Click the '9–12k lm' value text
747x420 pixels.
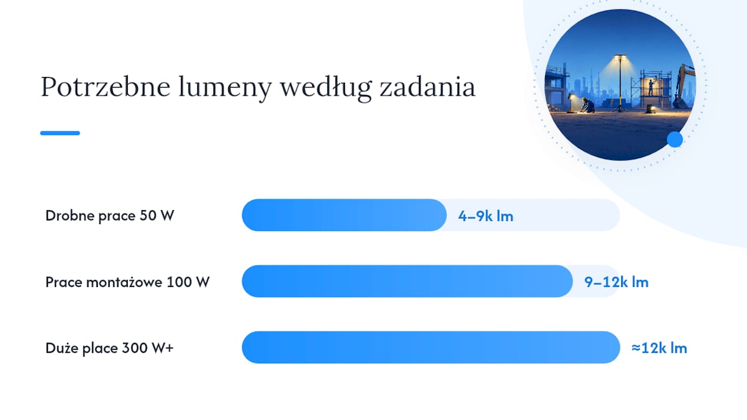coord(616,282)
